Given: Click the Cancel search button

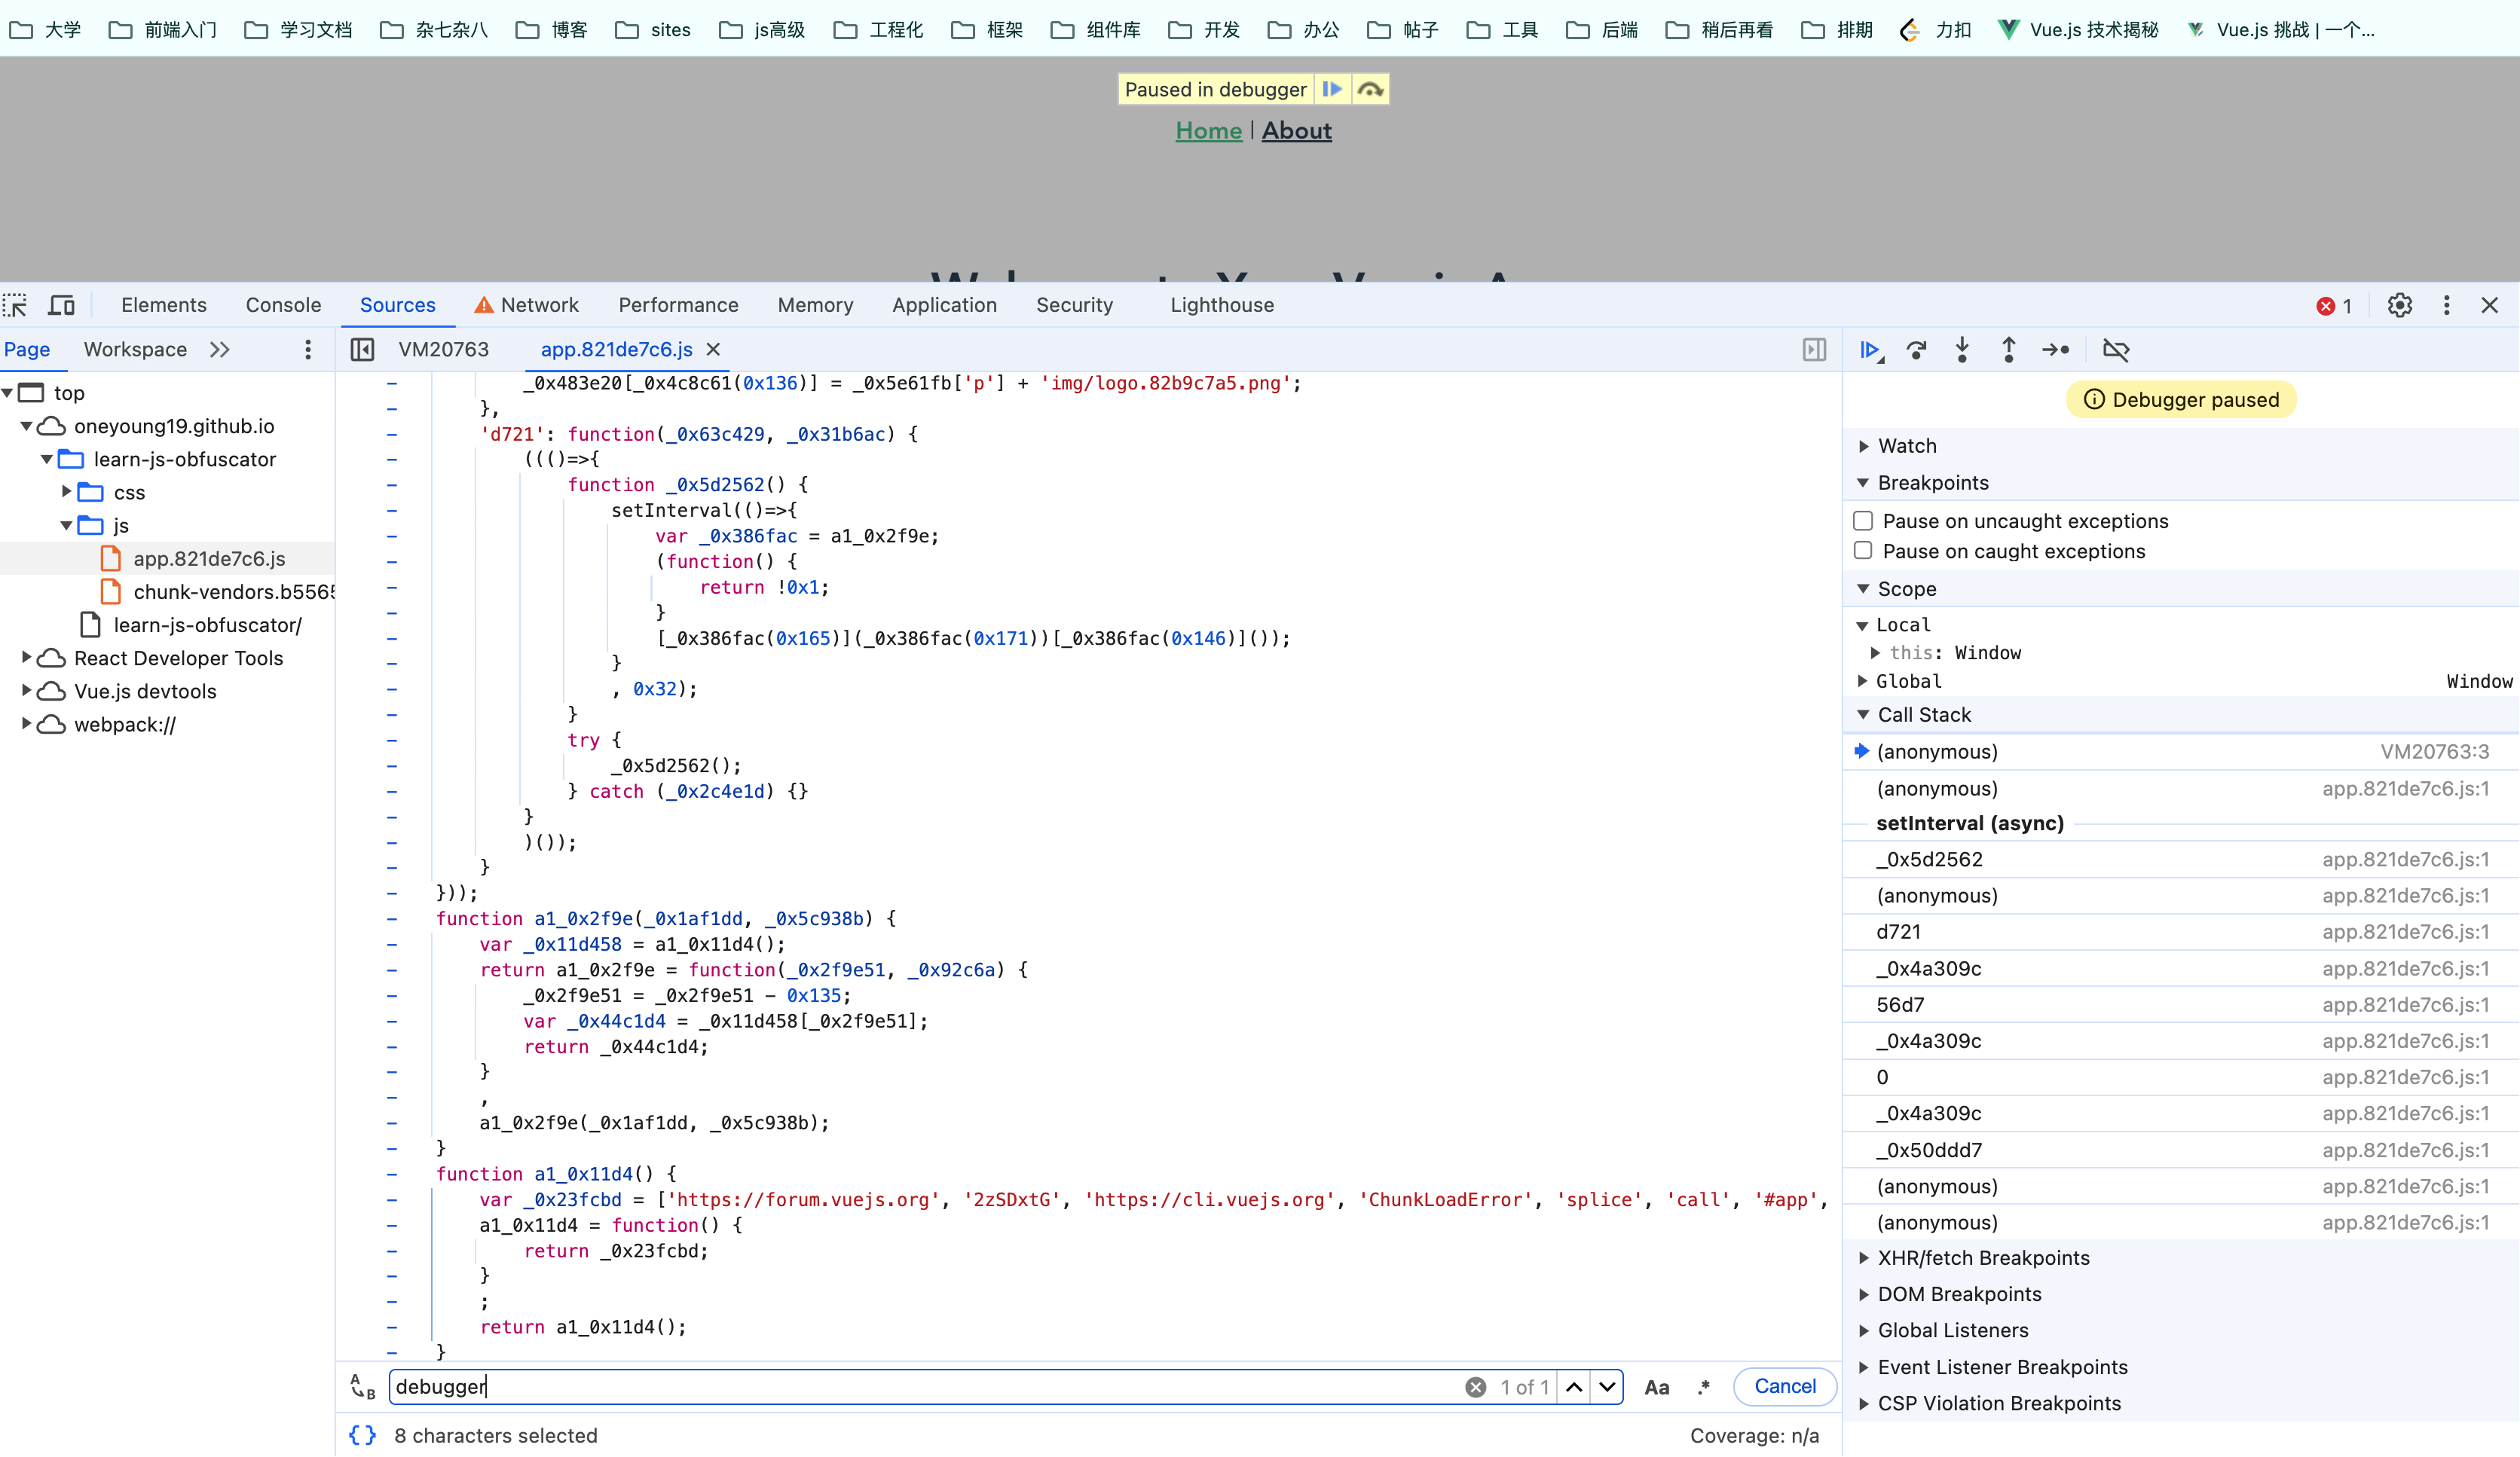Looking at the screenshot, I should [x=1784, y=1387].
